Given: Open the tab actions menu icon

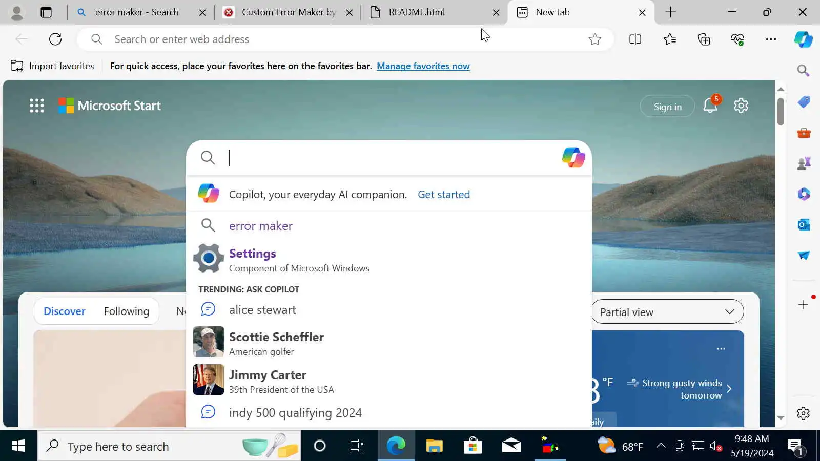Looking at the screenshot, I should point(46,12).
